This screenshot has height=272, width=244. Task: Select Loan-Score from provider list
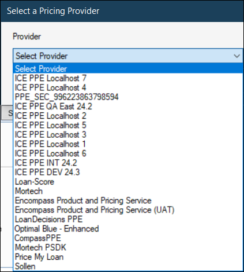pos(128,182)
